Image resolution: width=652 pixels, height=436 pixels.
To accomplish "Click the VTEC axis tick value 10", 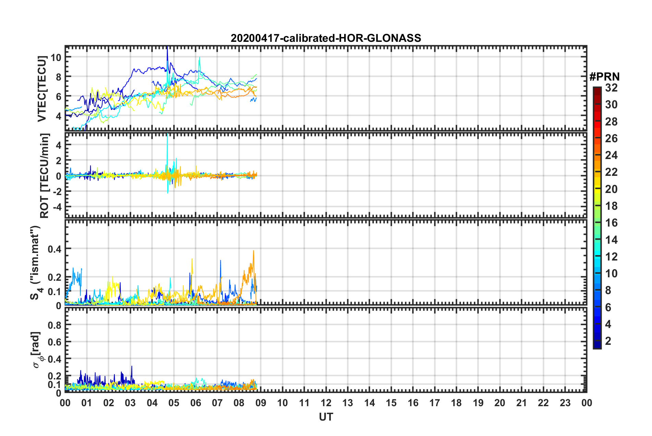I will coord(56,57).
